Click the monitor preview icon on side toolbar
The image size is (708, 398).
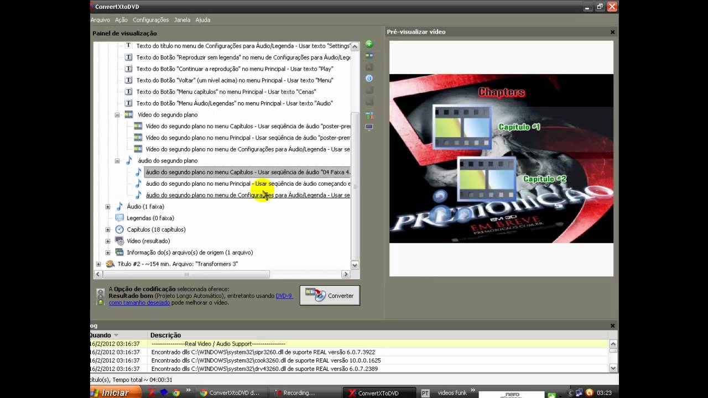click(x=369, y=127)
